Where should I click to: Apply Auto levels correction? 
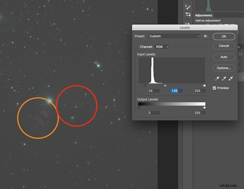[224, 57]
